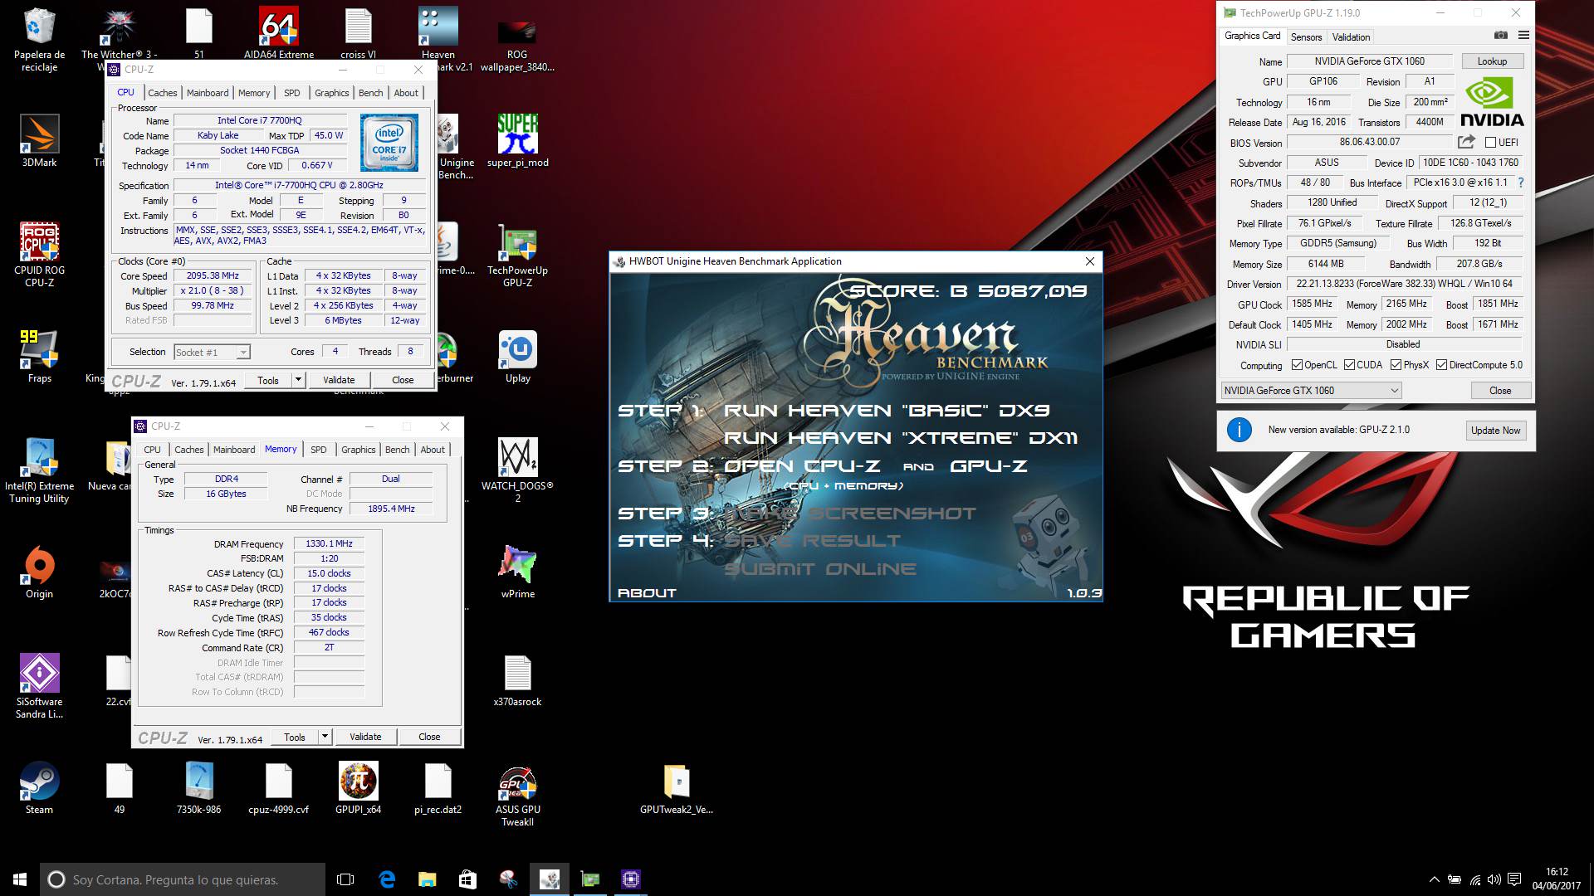1594x896 pixels.
Task: Open the action center notifications icon
Action: point(1514,879)
